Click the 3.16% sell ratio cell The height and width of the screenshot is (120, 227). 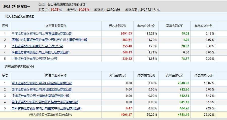click(x=210, y=102)
